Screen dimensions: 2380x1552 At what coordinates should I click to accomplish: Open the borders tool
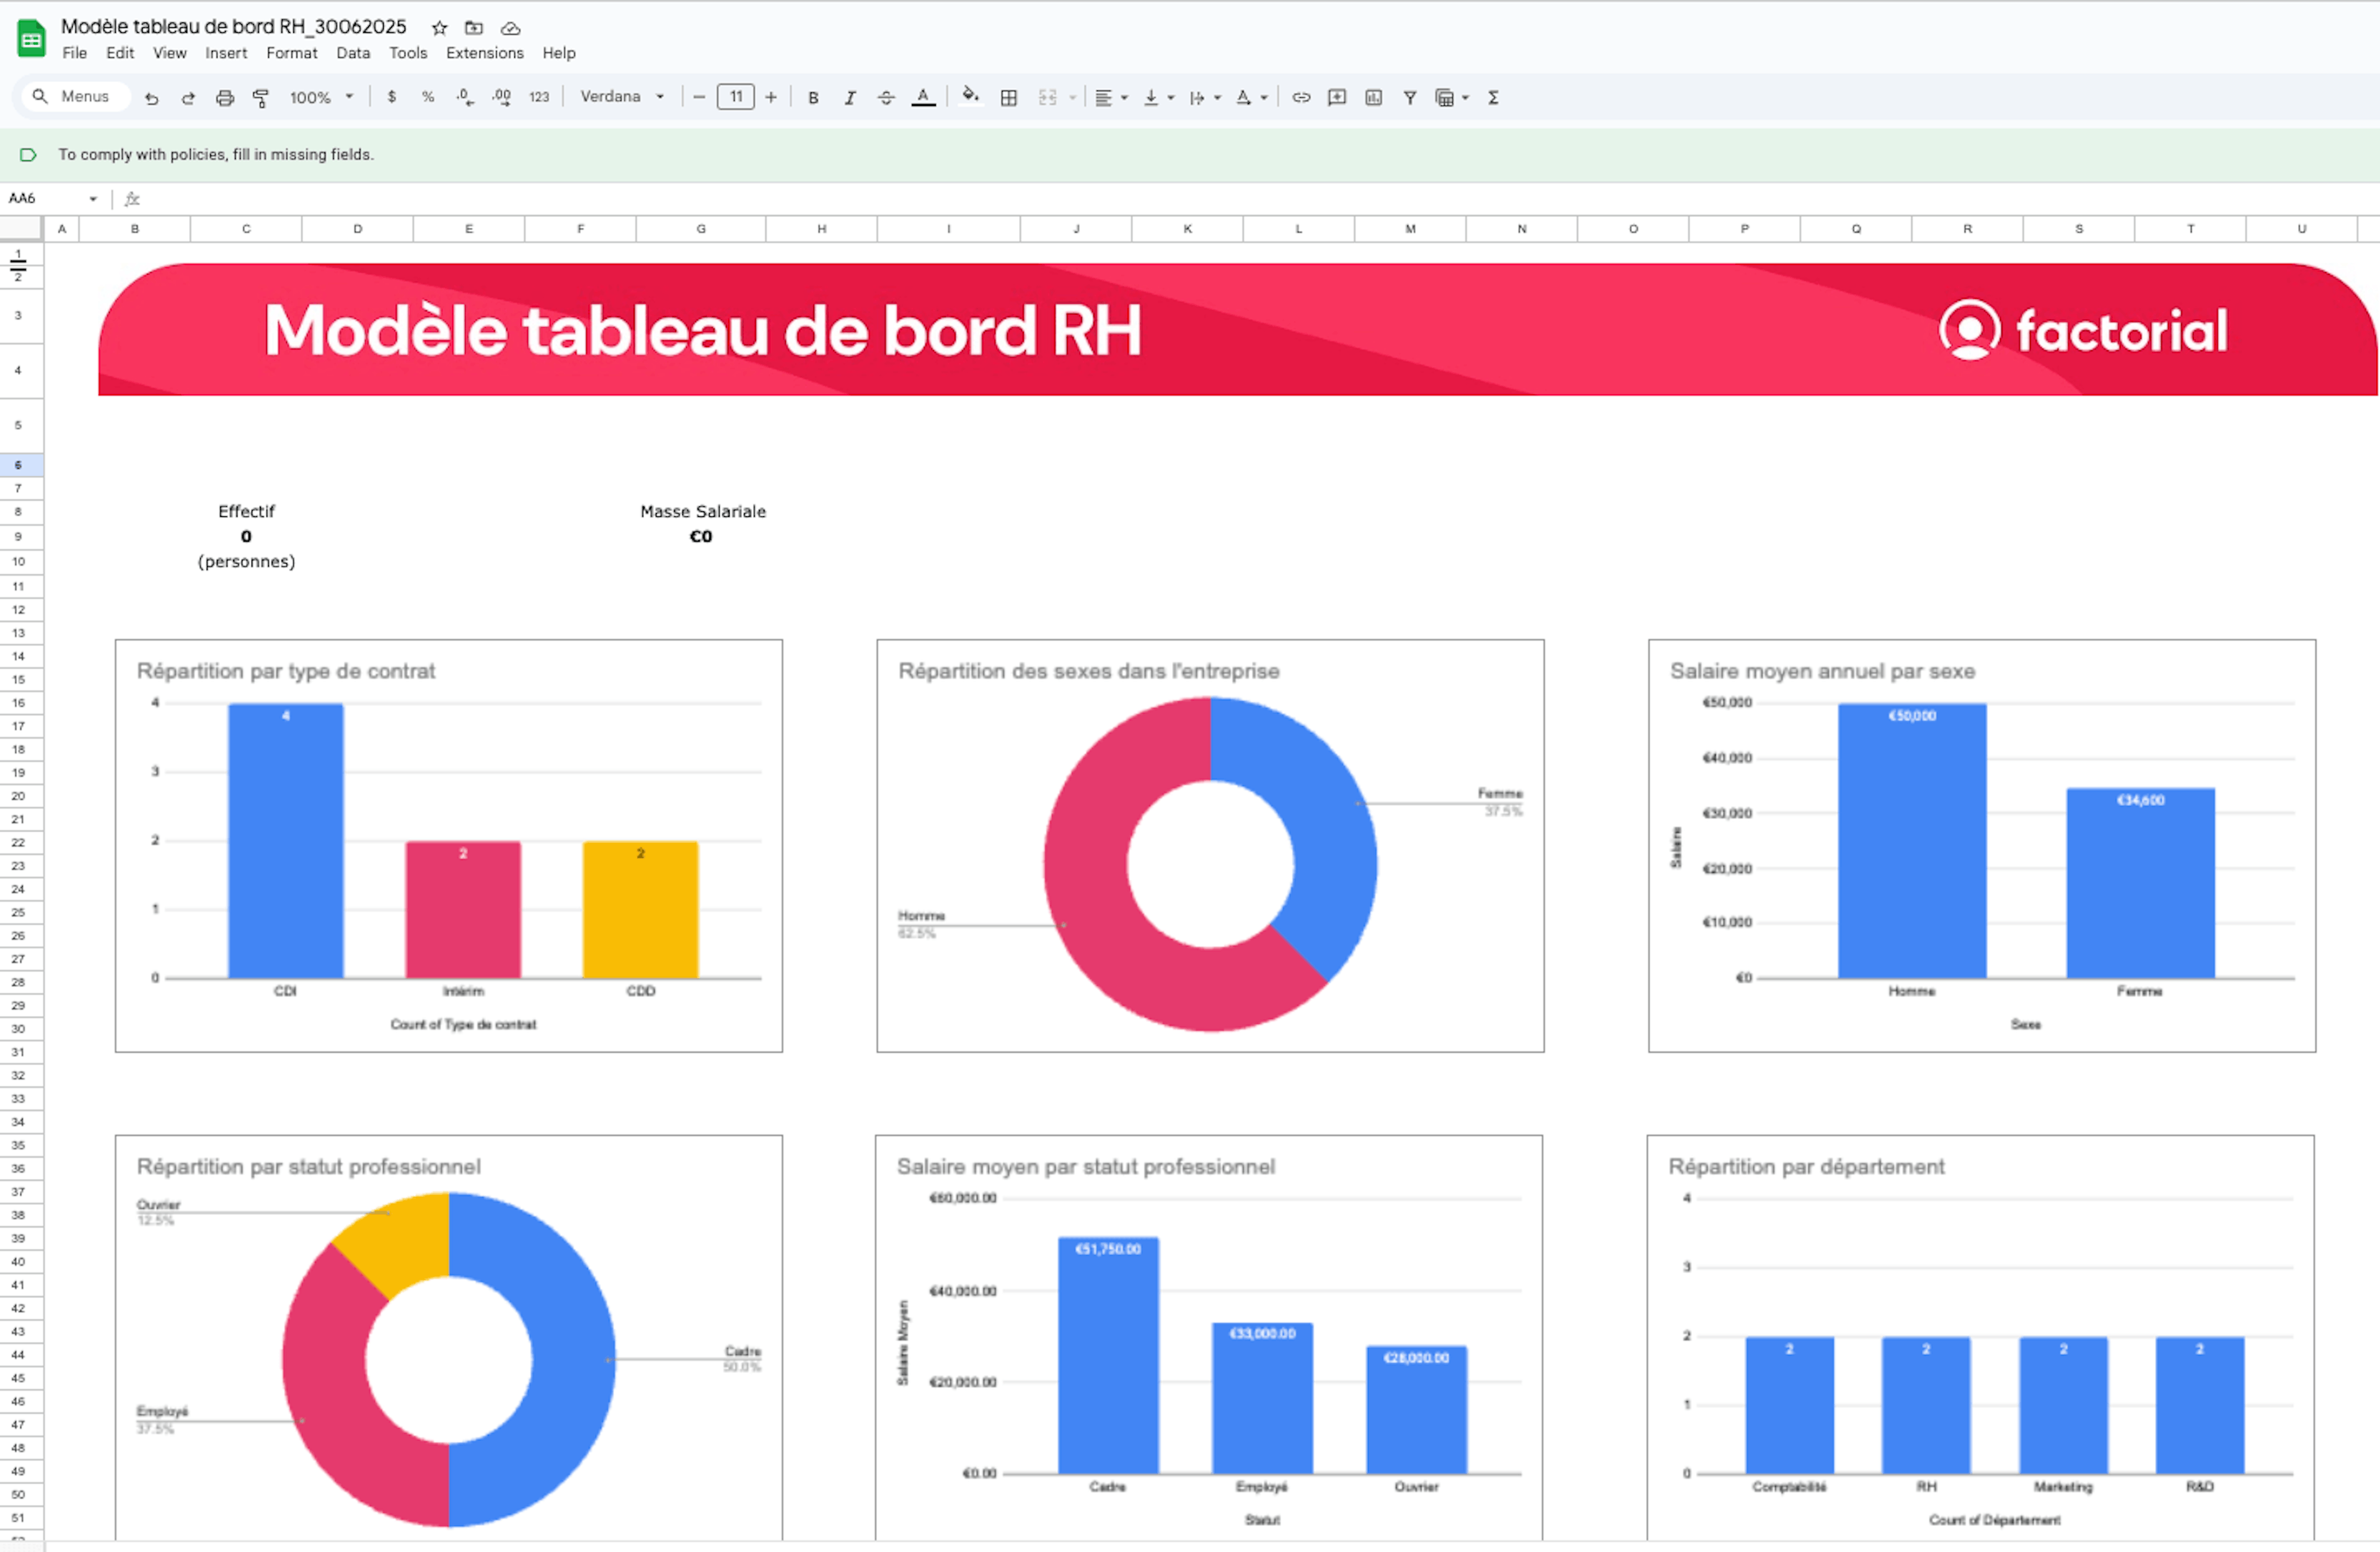pos(1009,97)
